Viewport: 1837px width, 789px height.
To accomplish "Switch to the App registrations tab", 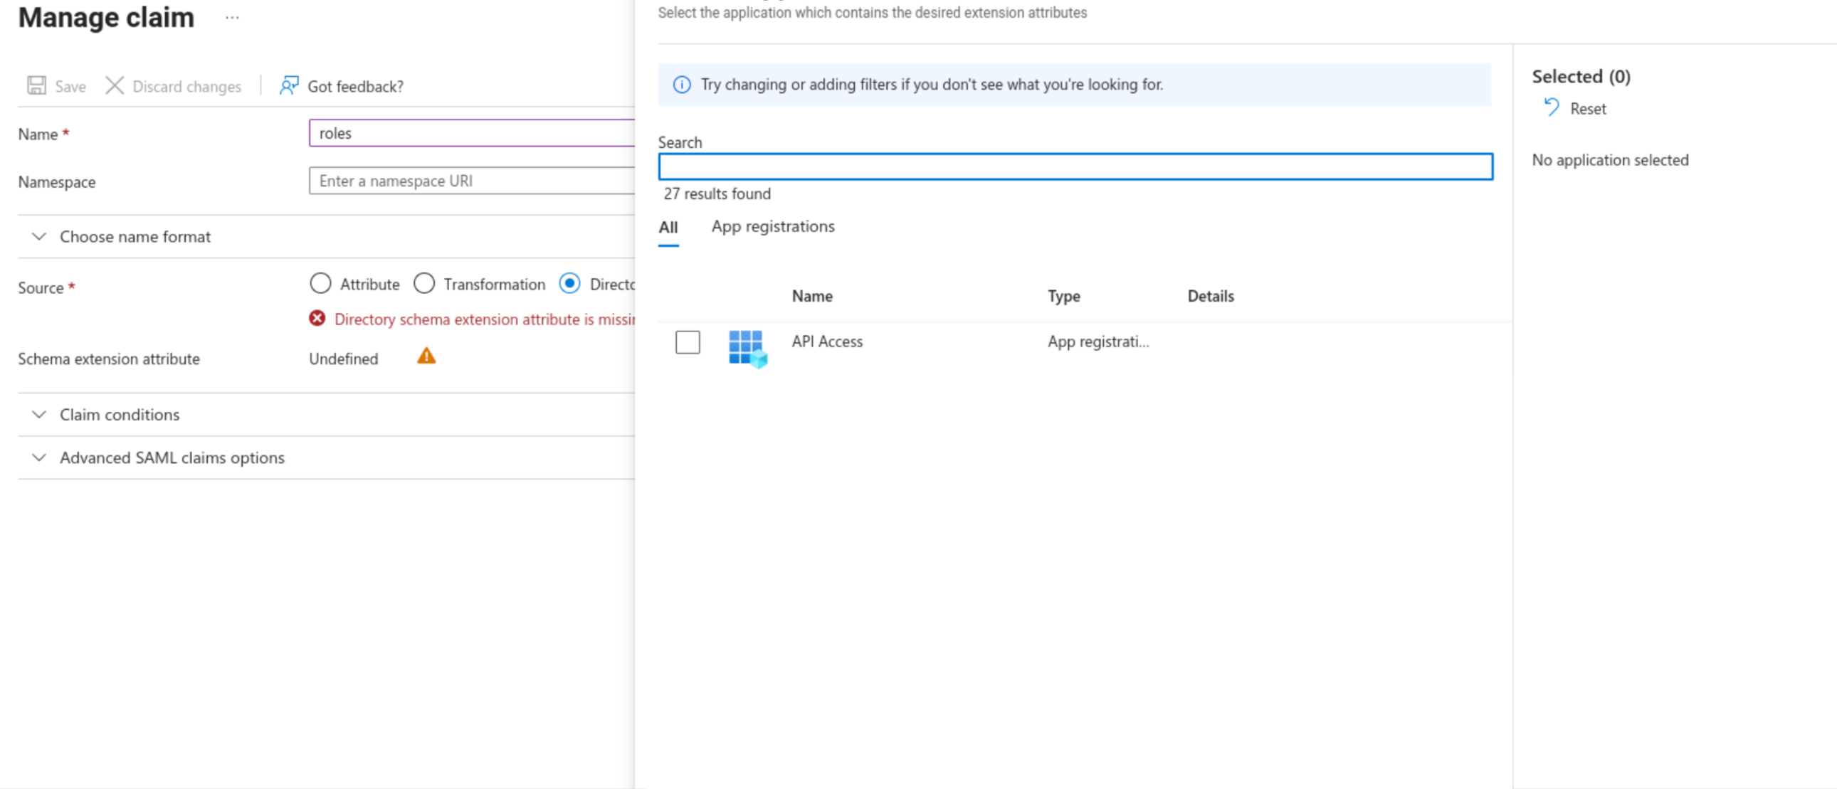I will pyautogui.click(x=773, y=227).
